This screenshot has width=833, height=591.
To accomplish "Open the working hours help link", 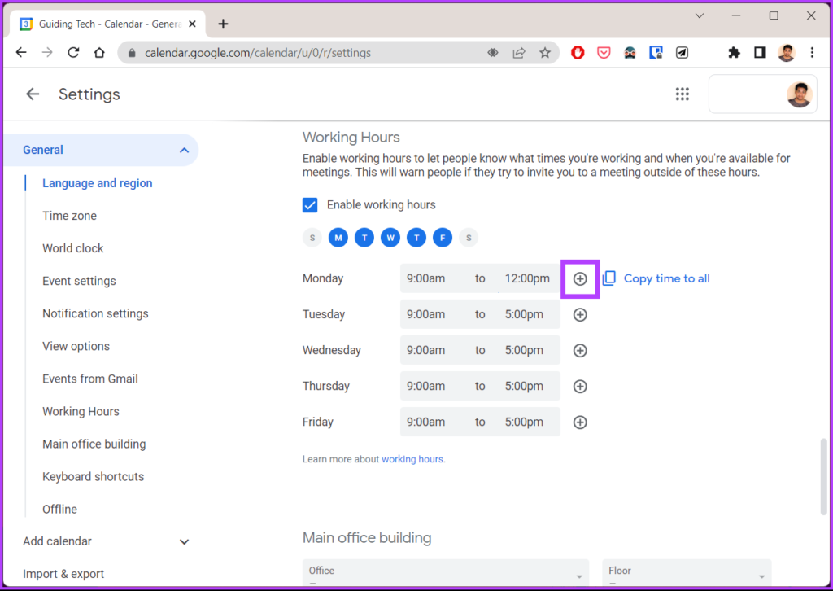I will pos(413,459).
